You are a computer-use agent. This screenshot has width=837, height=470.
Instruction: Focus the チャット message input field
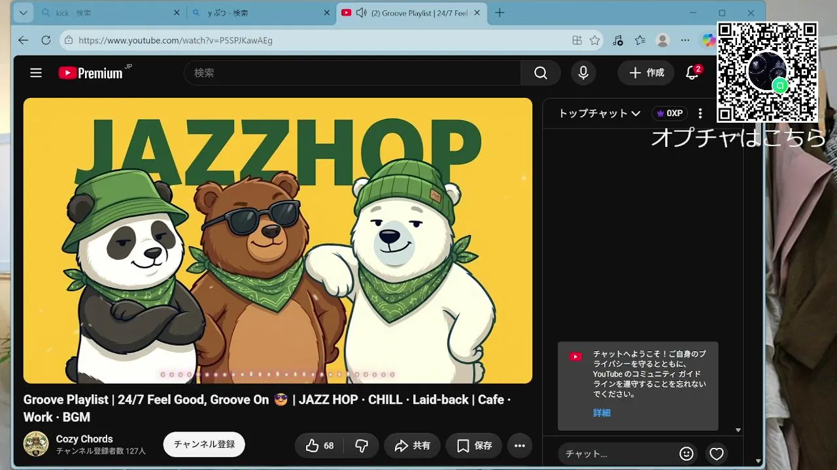point(618,454)
